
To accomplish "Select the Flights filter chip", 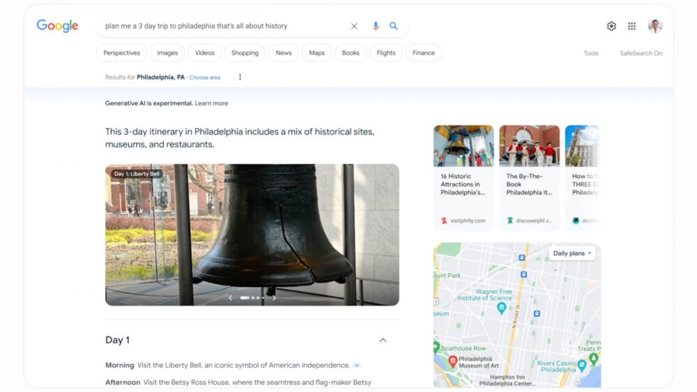I will pos(386,53).
